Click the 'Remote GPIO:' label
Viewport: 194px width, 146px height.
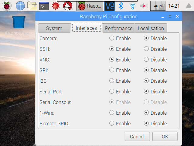click(54, 123)
